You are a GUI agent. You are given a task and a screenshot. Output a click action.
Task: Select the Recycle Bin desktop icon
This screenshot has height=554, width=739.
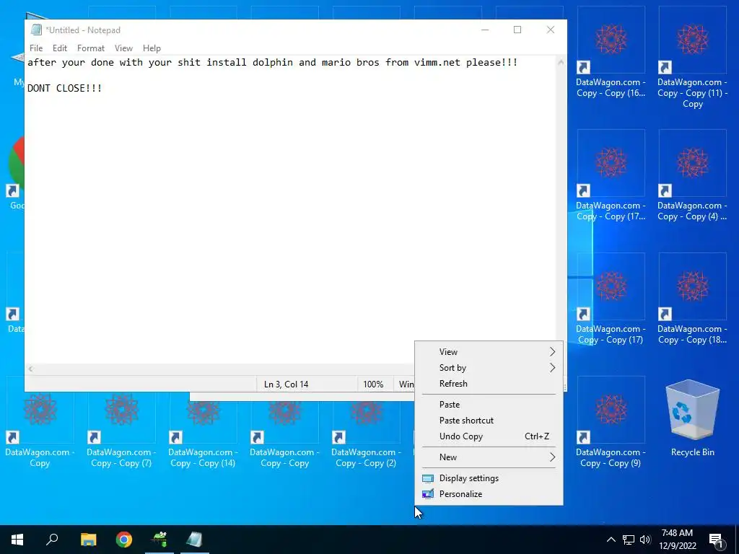692,418
